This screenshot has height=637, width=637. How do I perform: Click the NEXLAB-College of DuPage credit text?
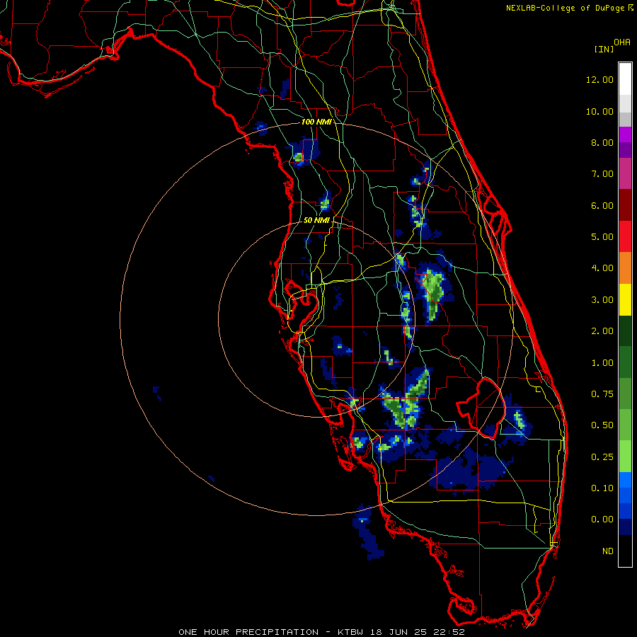click(x=566, y=8)
